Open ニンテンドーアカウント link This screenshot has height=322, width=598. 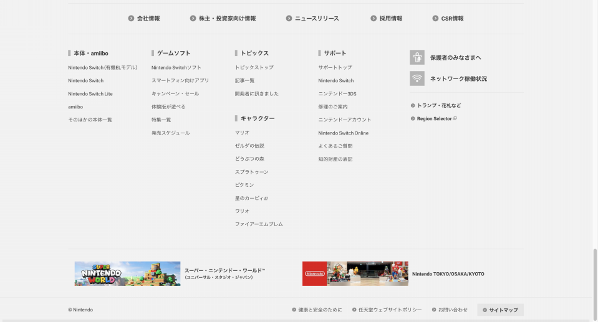(344, 120)
